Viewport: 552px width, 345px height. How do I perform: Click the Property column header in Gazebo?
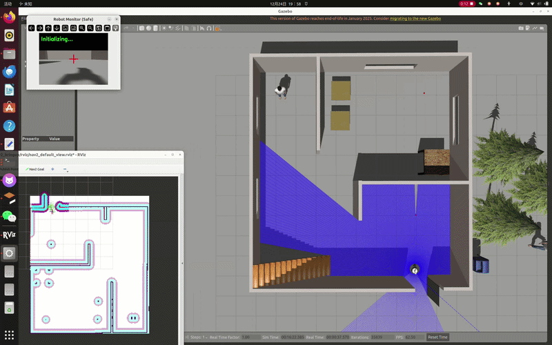[30, 139]
